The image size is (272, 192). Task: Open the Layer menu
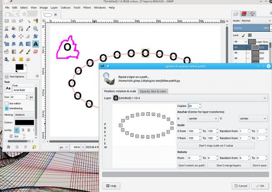coord(54,8)
